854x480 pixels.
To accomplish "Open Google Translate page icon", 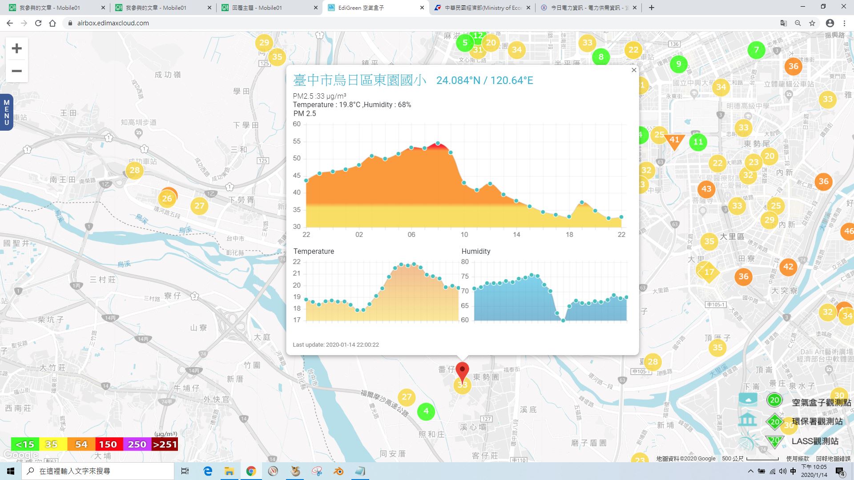I will tap(784, 23).
